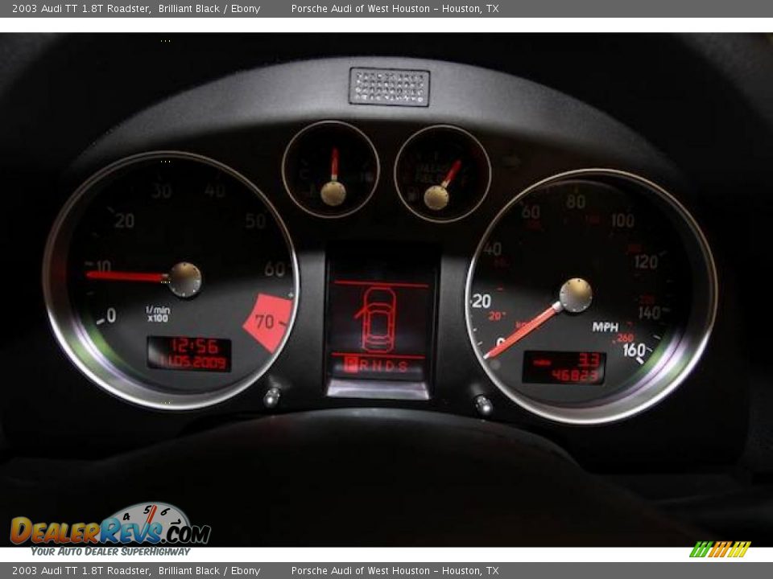The width and height of the screenshot is (773, 579).
Task: Click the open-door car indicator icon
Action: coord(378,319)
